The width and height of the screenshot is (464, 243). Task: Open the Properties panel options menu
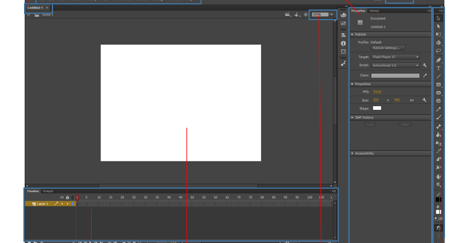(x=429, y=11)
